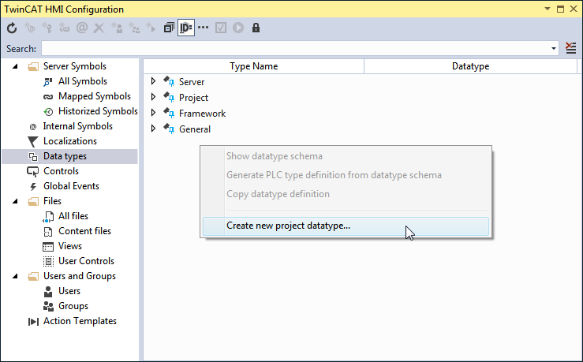Click the X delete toolbar icon
Screen dimensions: 583x362
tap(99, 28)
